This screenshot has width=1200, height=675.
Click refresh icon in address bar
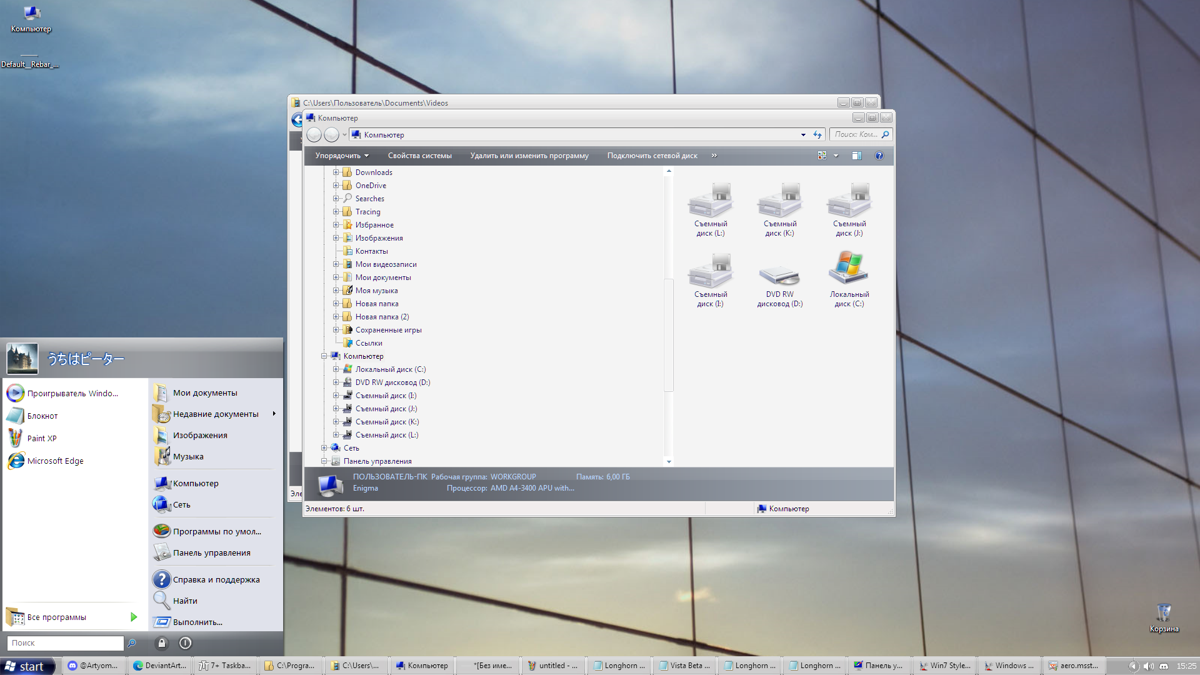[817, 134]
